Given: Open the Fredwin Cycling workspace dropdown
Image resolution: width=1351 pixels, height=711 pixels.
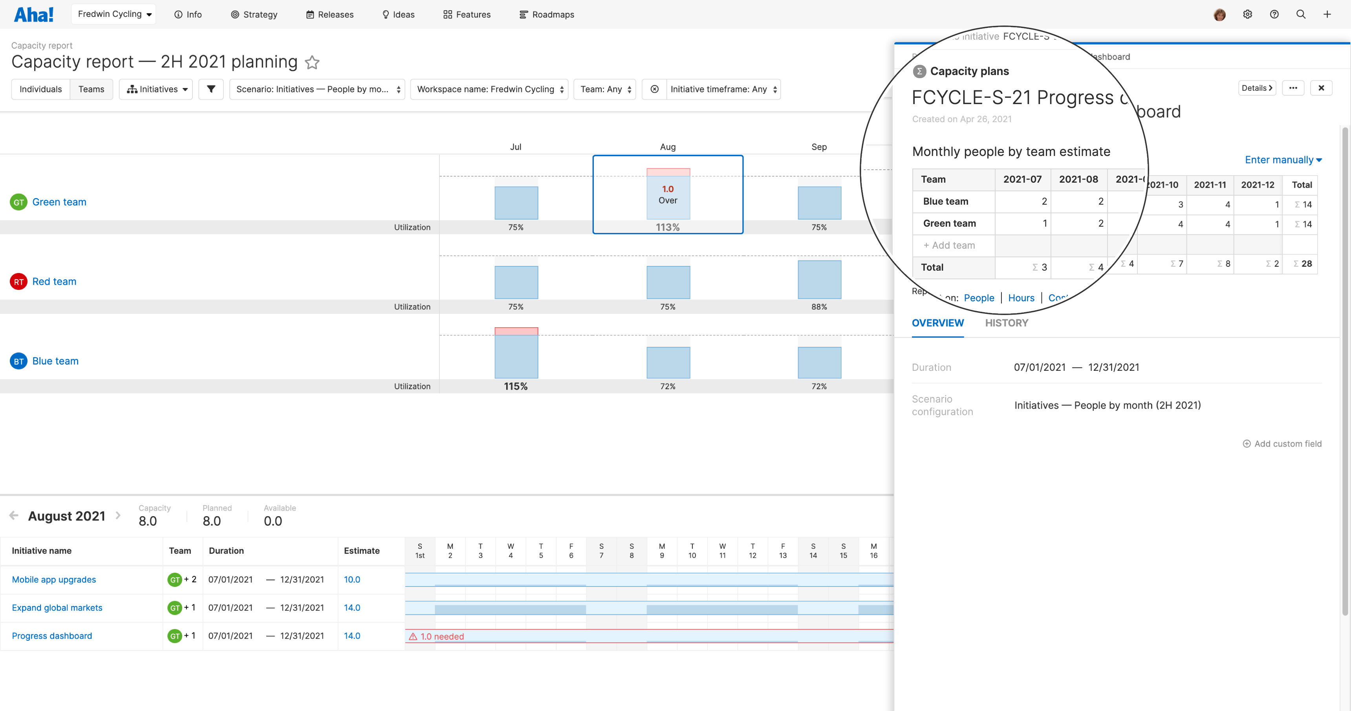Looking at the screenshot, I should point(113,14).
